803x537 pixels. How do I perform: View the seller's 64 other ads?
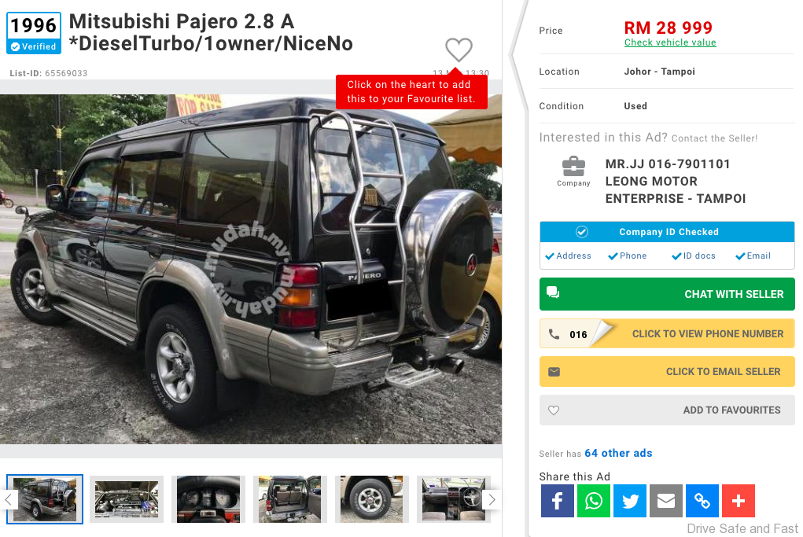618,453
